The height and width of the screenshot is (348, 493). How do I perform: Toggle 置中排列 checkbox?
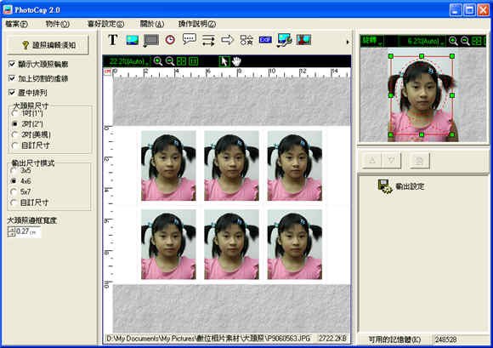click(12, 92)
